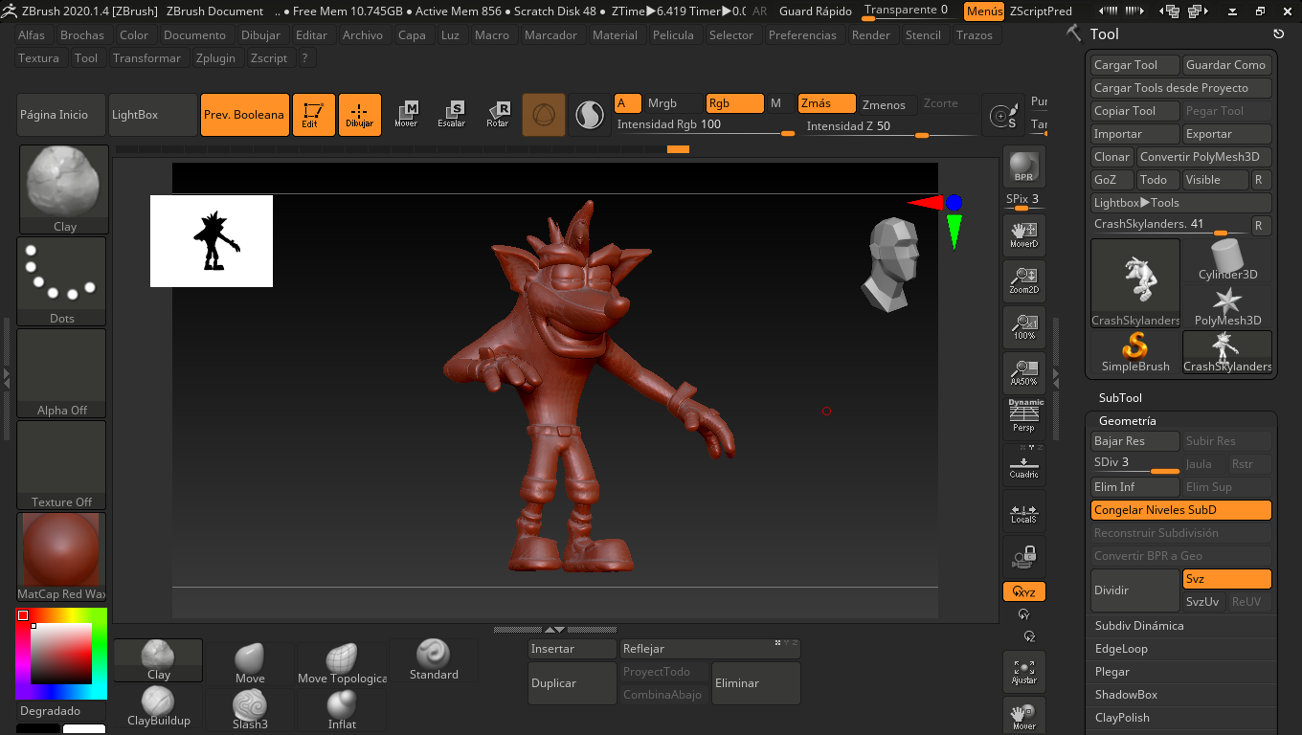Expand the SubTool section

(1120, 397)
